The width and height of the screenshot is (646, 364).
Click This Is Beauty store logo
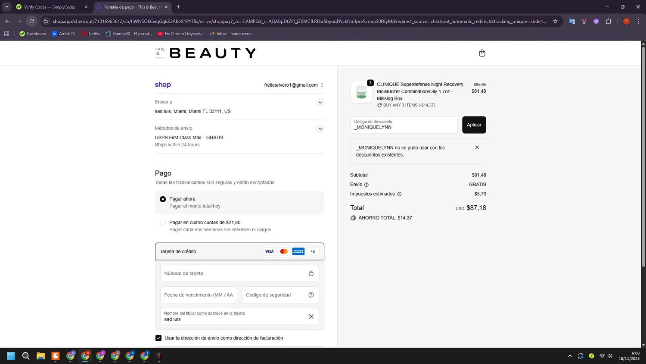pos(205,53)
